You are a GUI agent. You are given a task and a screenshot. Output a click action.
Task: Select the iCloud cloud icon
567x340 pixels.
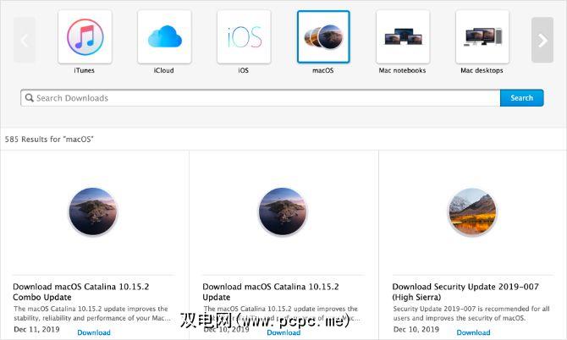(164, 37)
